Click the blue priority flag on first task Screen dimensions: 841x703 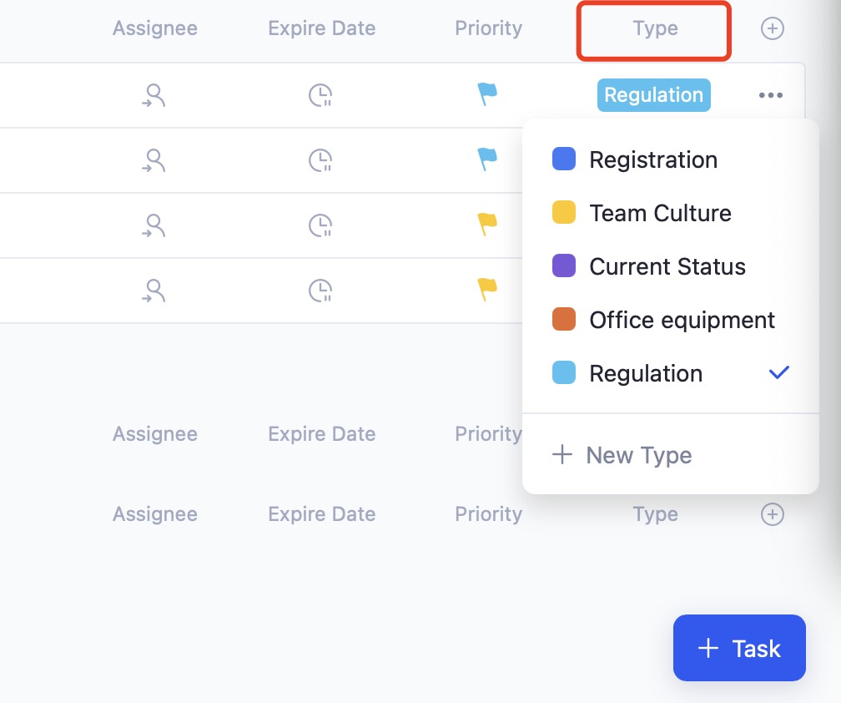pos(487,94)
